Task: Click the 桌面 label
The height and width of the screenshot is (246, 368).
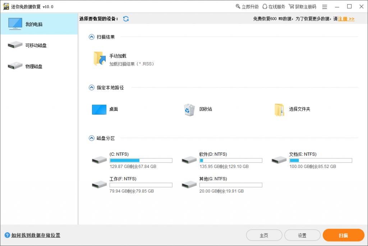Action: pos(114,109)
